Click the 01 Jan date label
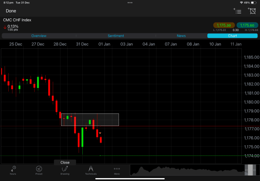The image size is (260, 181). 104,44
